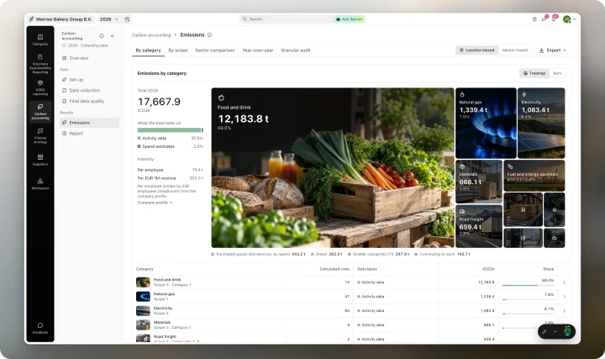The height and width of the screenshot is (359, 605).
Task: Open the Year-over-year tab
Action: (x=258, y=50)
